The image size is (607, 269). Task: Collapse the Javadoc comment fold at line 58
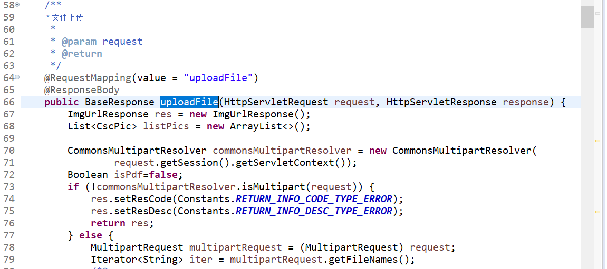[x=17, y=5]
